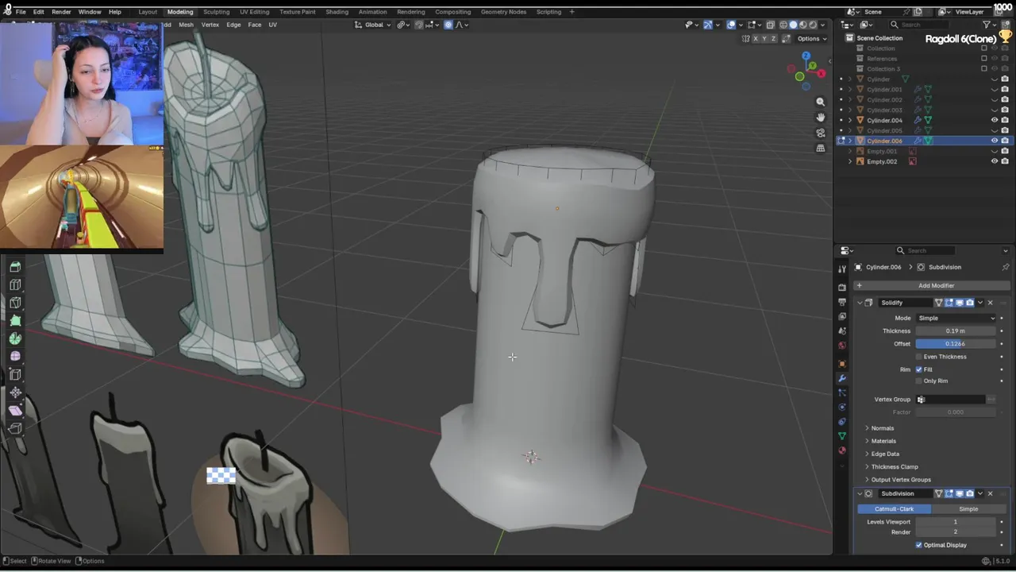The width and height of the screenshot is (1016, 572).
Task: Open the Output properties tab
Action: click(842, 302)
